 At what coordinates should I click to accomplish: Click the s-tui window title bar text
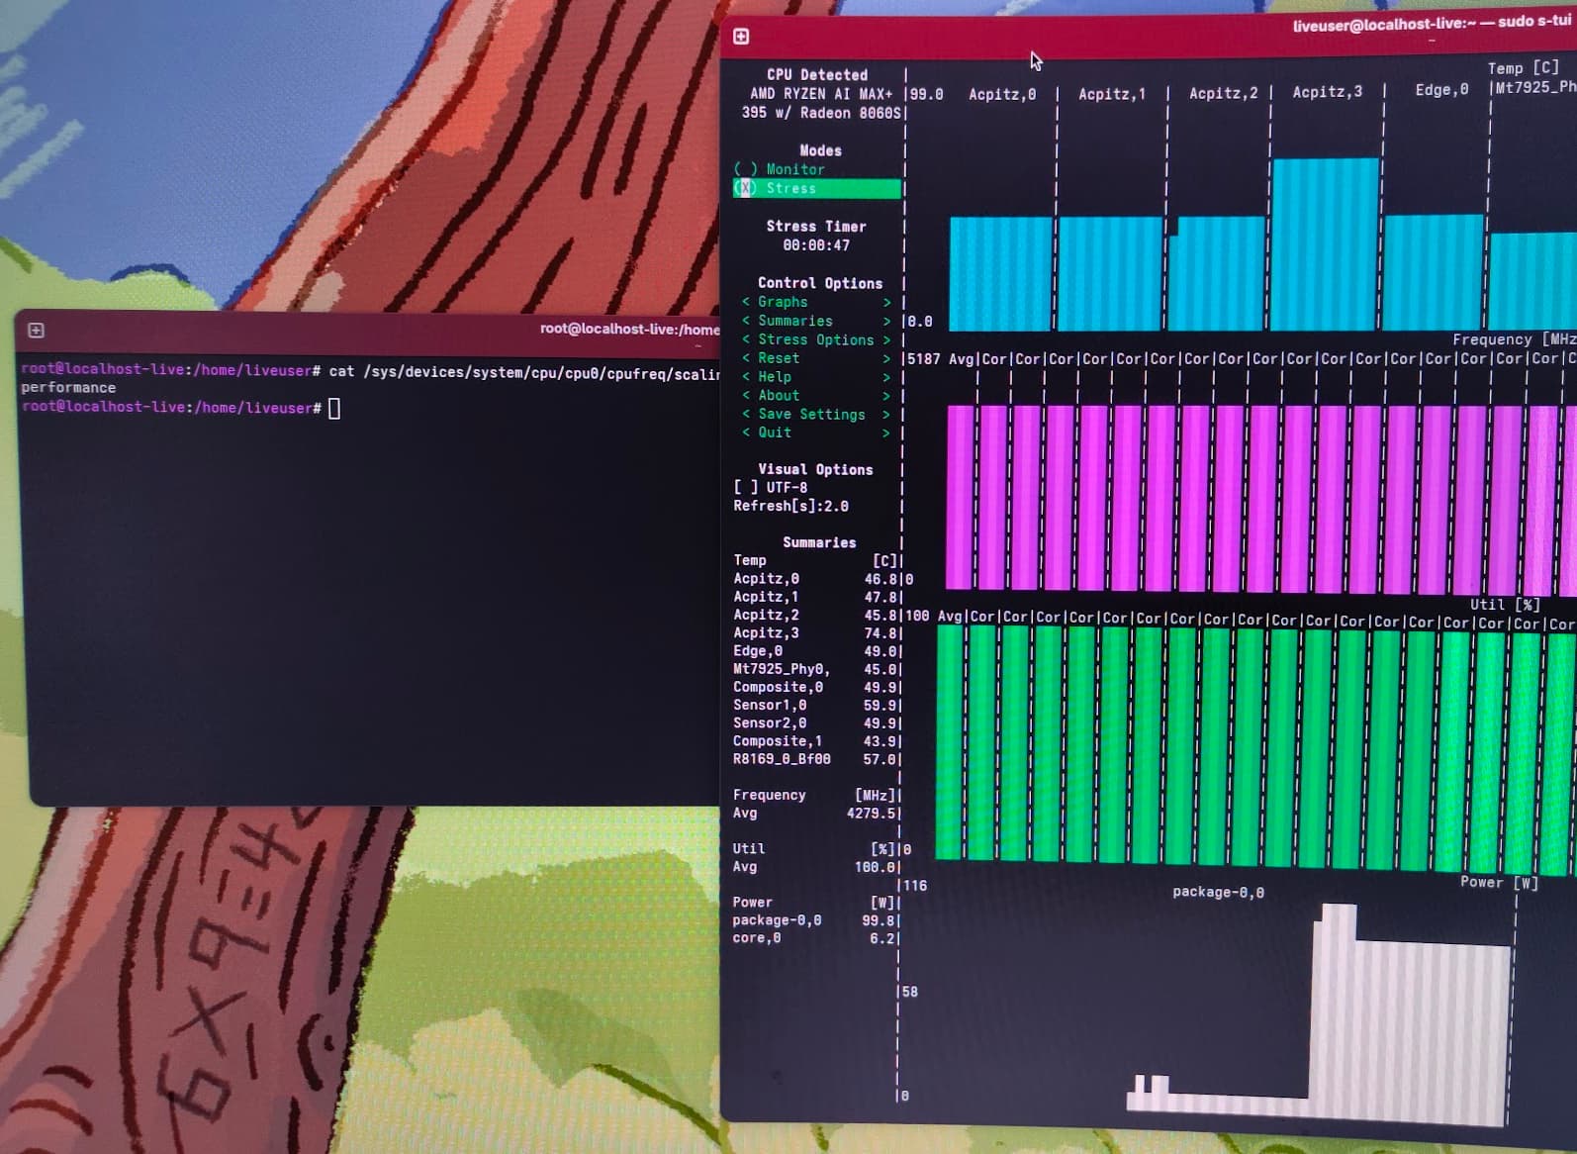tap(1432, 23)
